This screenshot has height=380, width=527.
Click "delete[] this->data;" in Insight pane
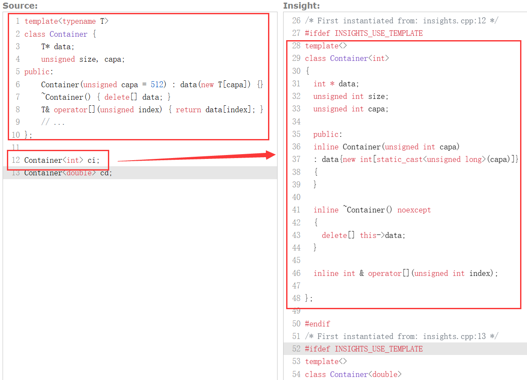(x=363, y=235)
